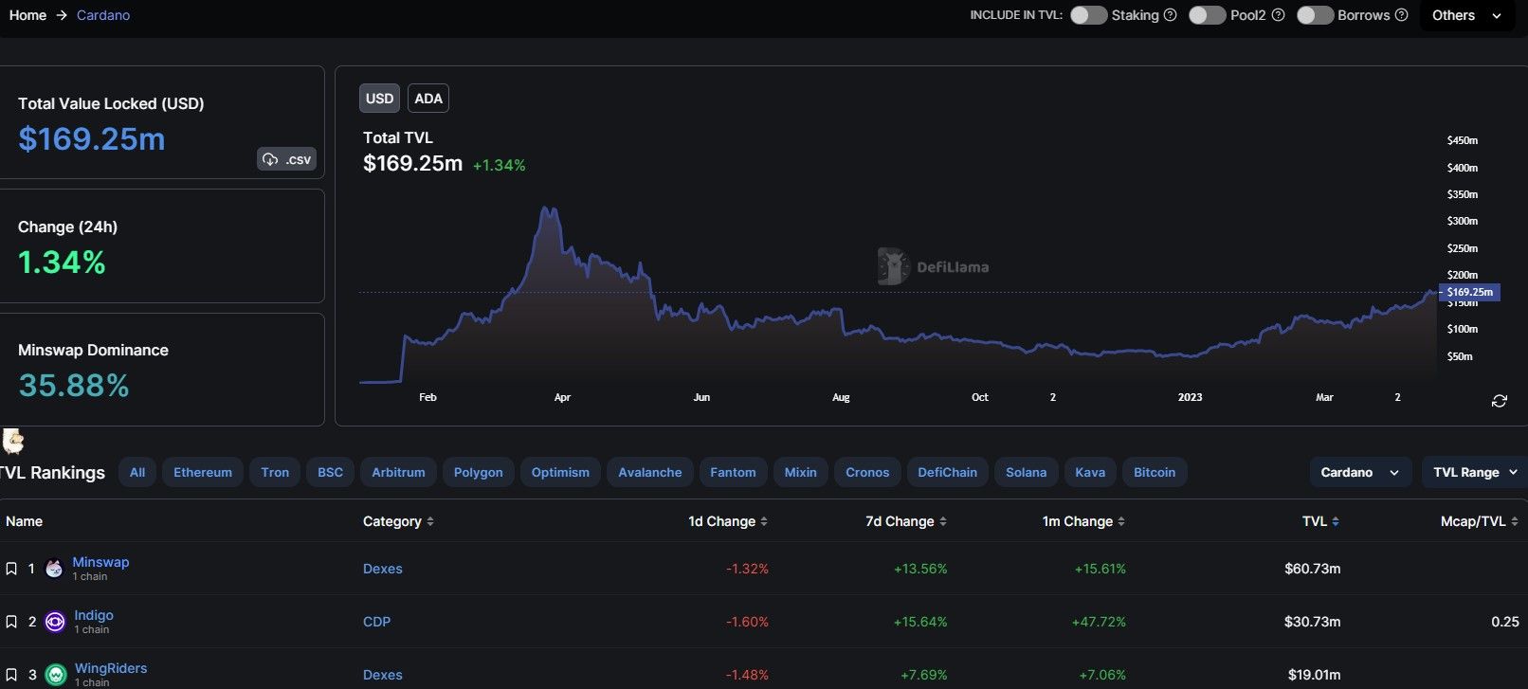Click the Minswap cat logo icon
Viewport: 1528px width, 689px height.
click(55, 569)
